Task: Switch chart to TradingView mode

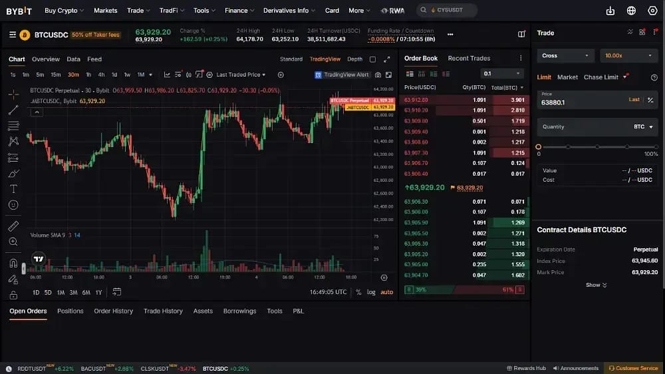Action: tap(325, 59)
